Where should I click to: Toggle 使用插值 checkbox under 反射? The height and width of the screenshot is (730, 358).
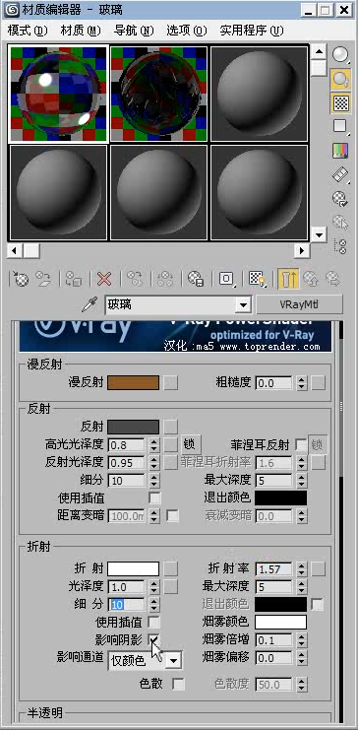[x=154, y=498]
